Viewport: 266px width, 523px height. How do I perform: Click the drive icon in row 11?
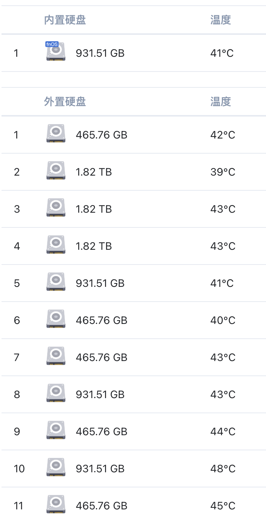point(56,504)
